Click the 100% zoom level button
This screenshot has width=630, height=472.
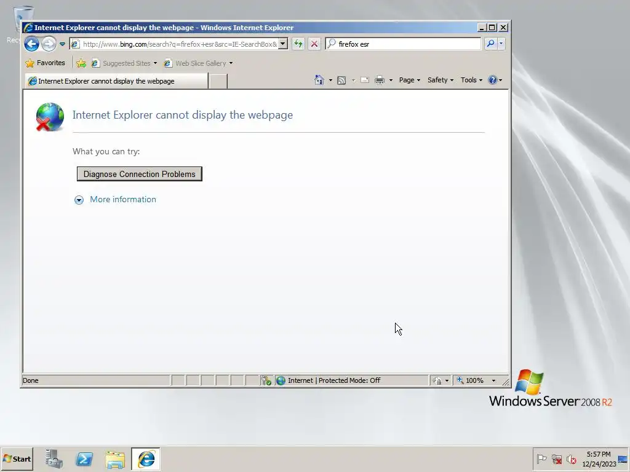click(471, 380)
